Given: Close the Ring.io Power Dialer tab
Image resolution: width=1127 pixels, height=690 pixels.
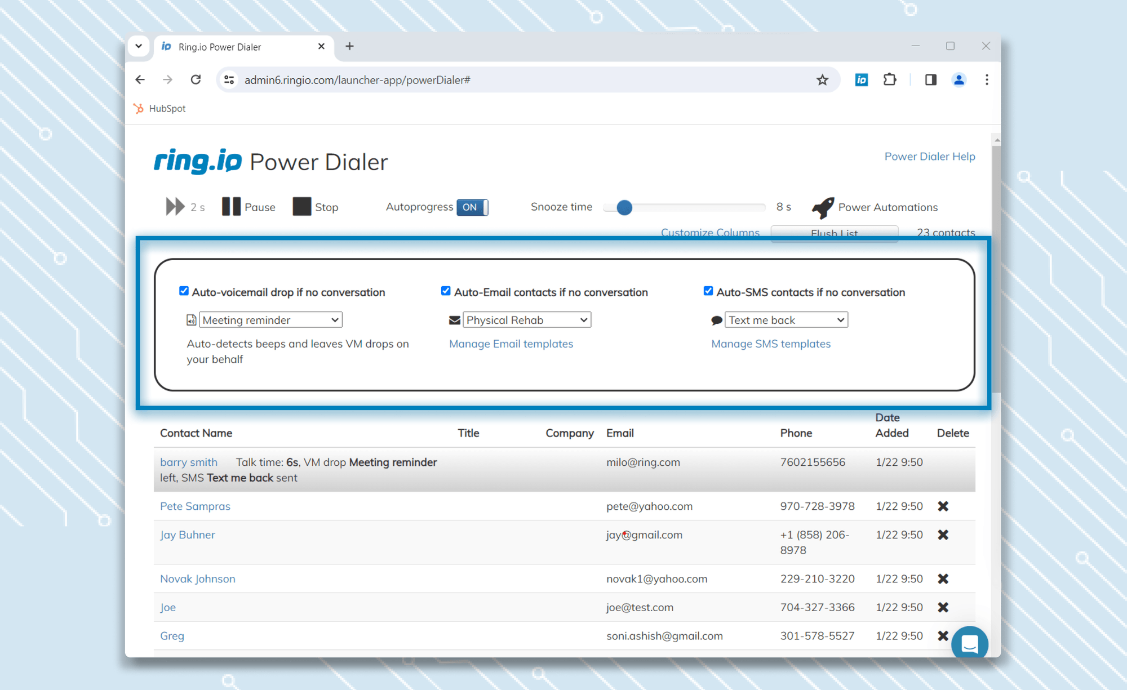Looking at the screenshot, I should (x=321, y=47).
